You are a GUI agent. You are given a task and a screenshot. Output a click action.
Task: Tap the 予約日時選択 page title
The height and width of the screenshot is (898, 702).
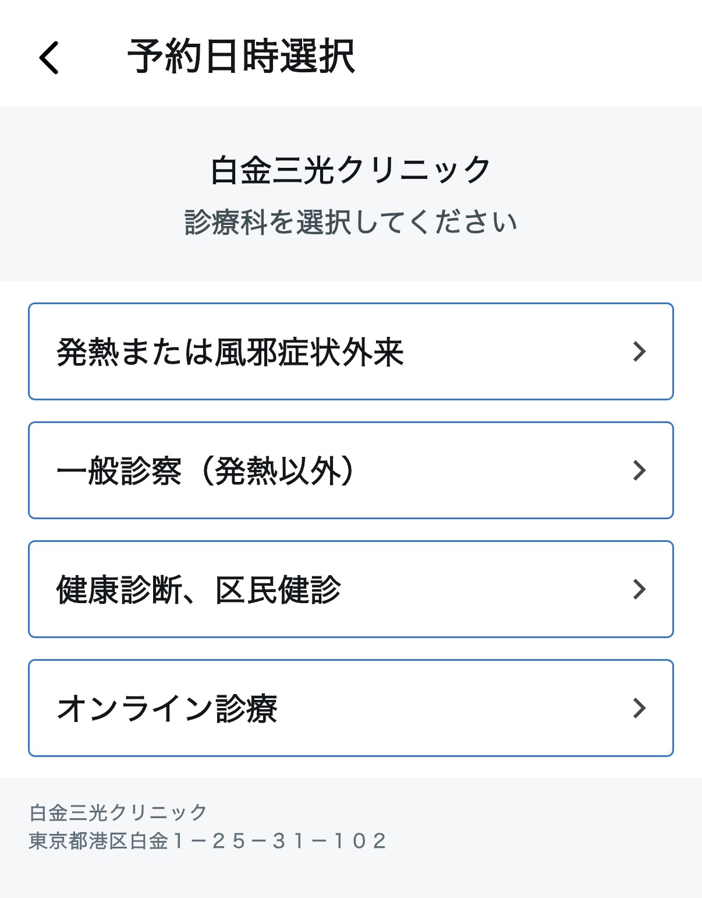tap(241, 57)
